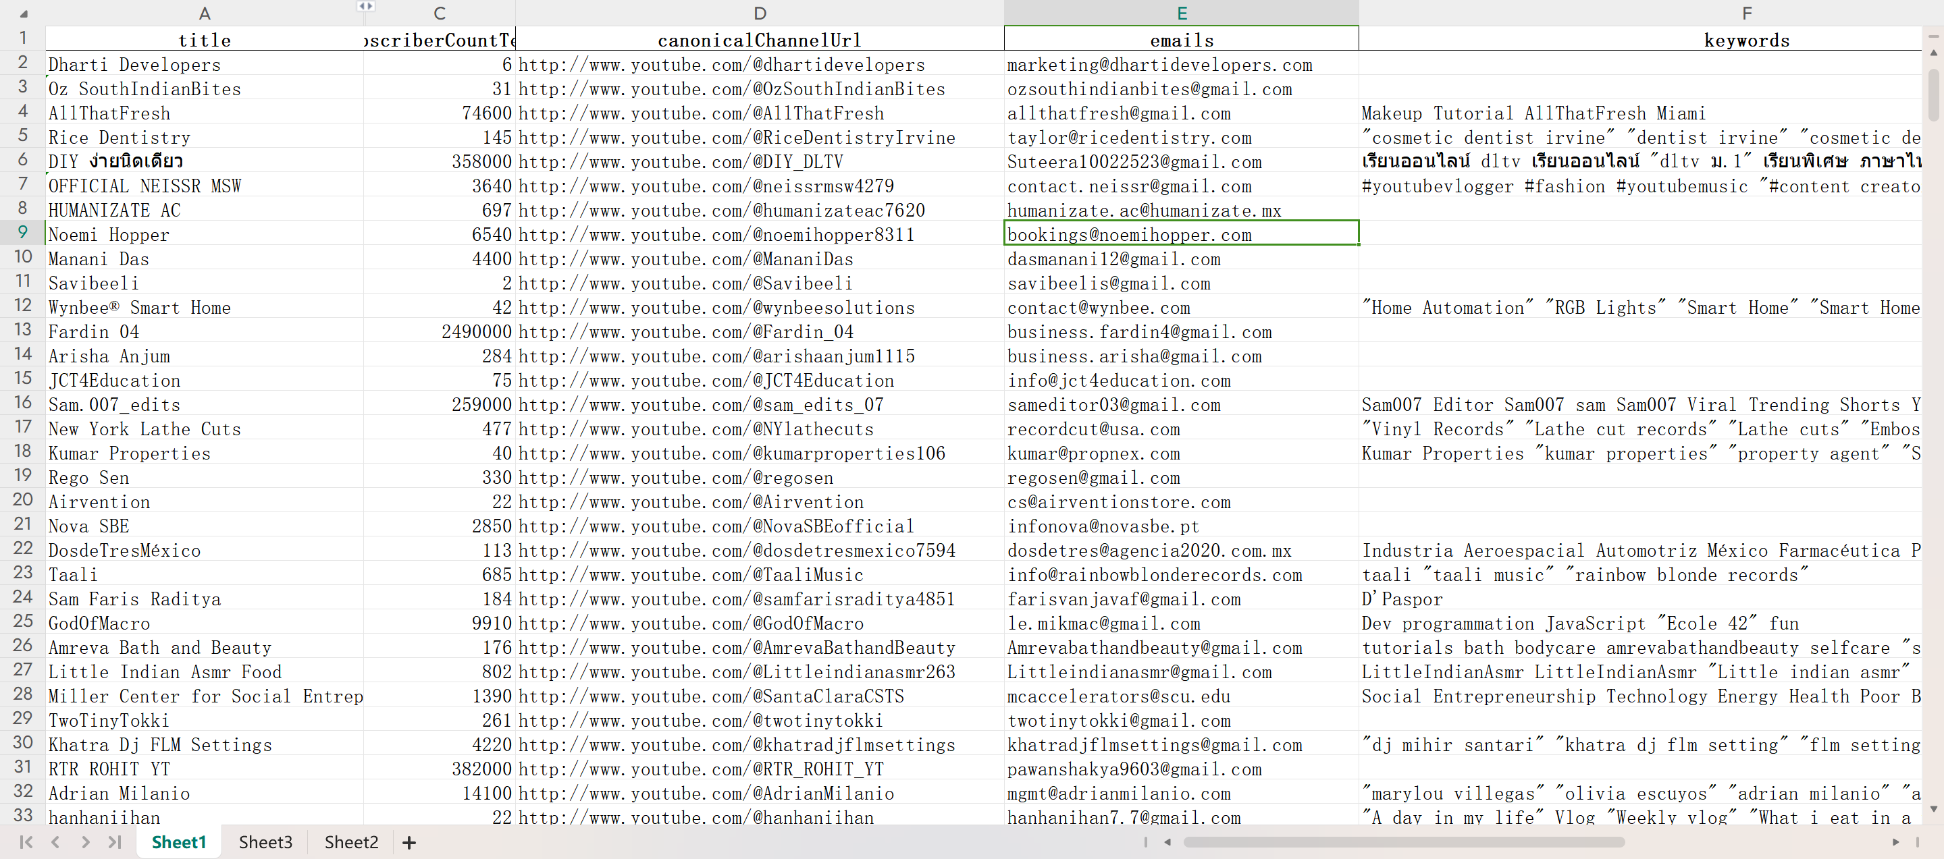The height and width of the screenshot is (859, 1944).
Task: Select cell 'GodOfMacro' in title column
Action: 205,623
